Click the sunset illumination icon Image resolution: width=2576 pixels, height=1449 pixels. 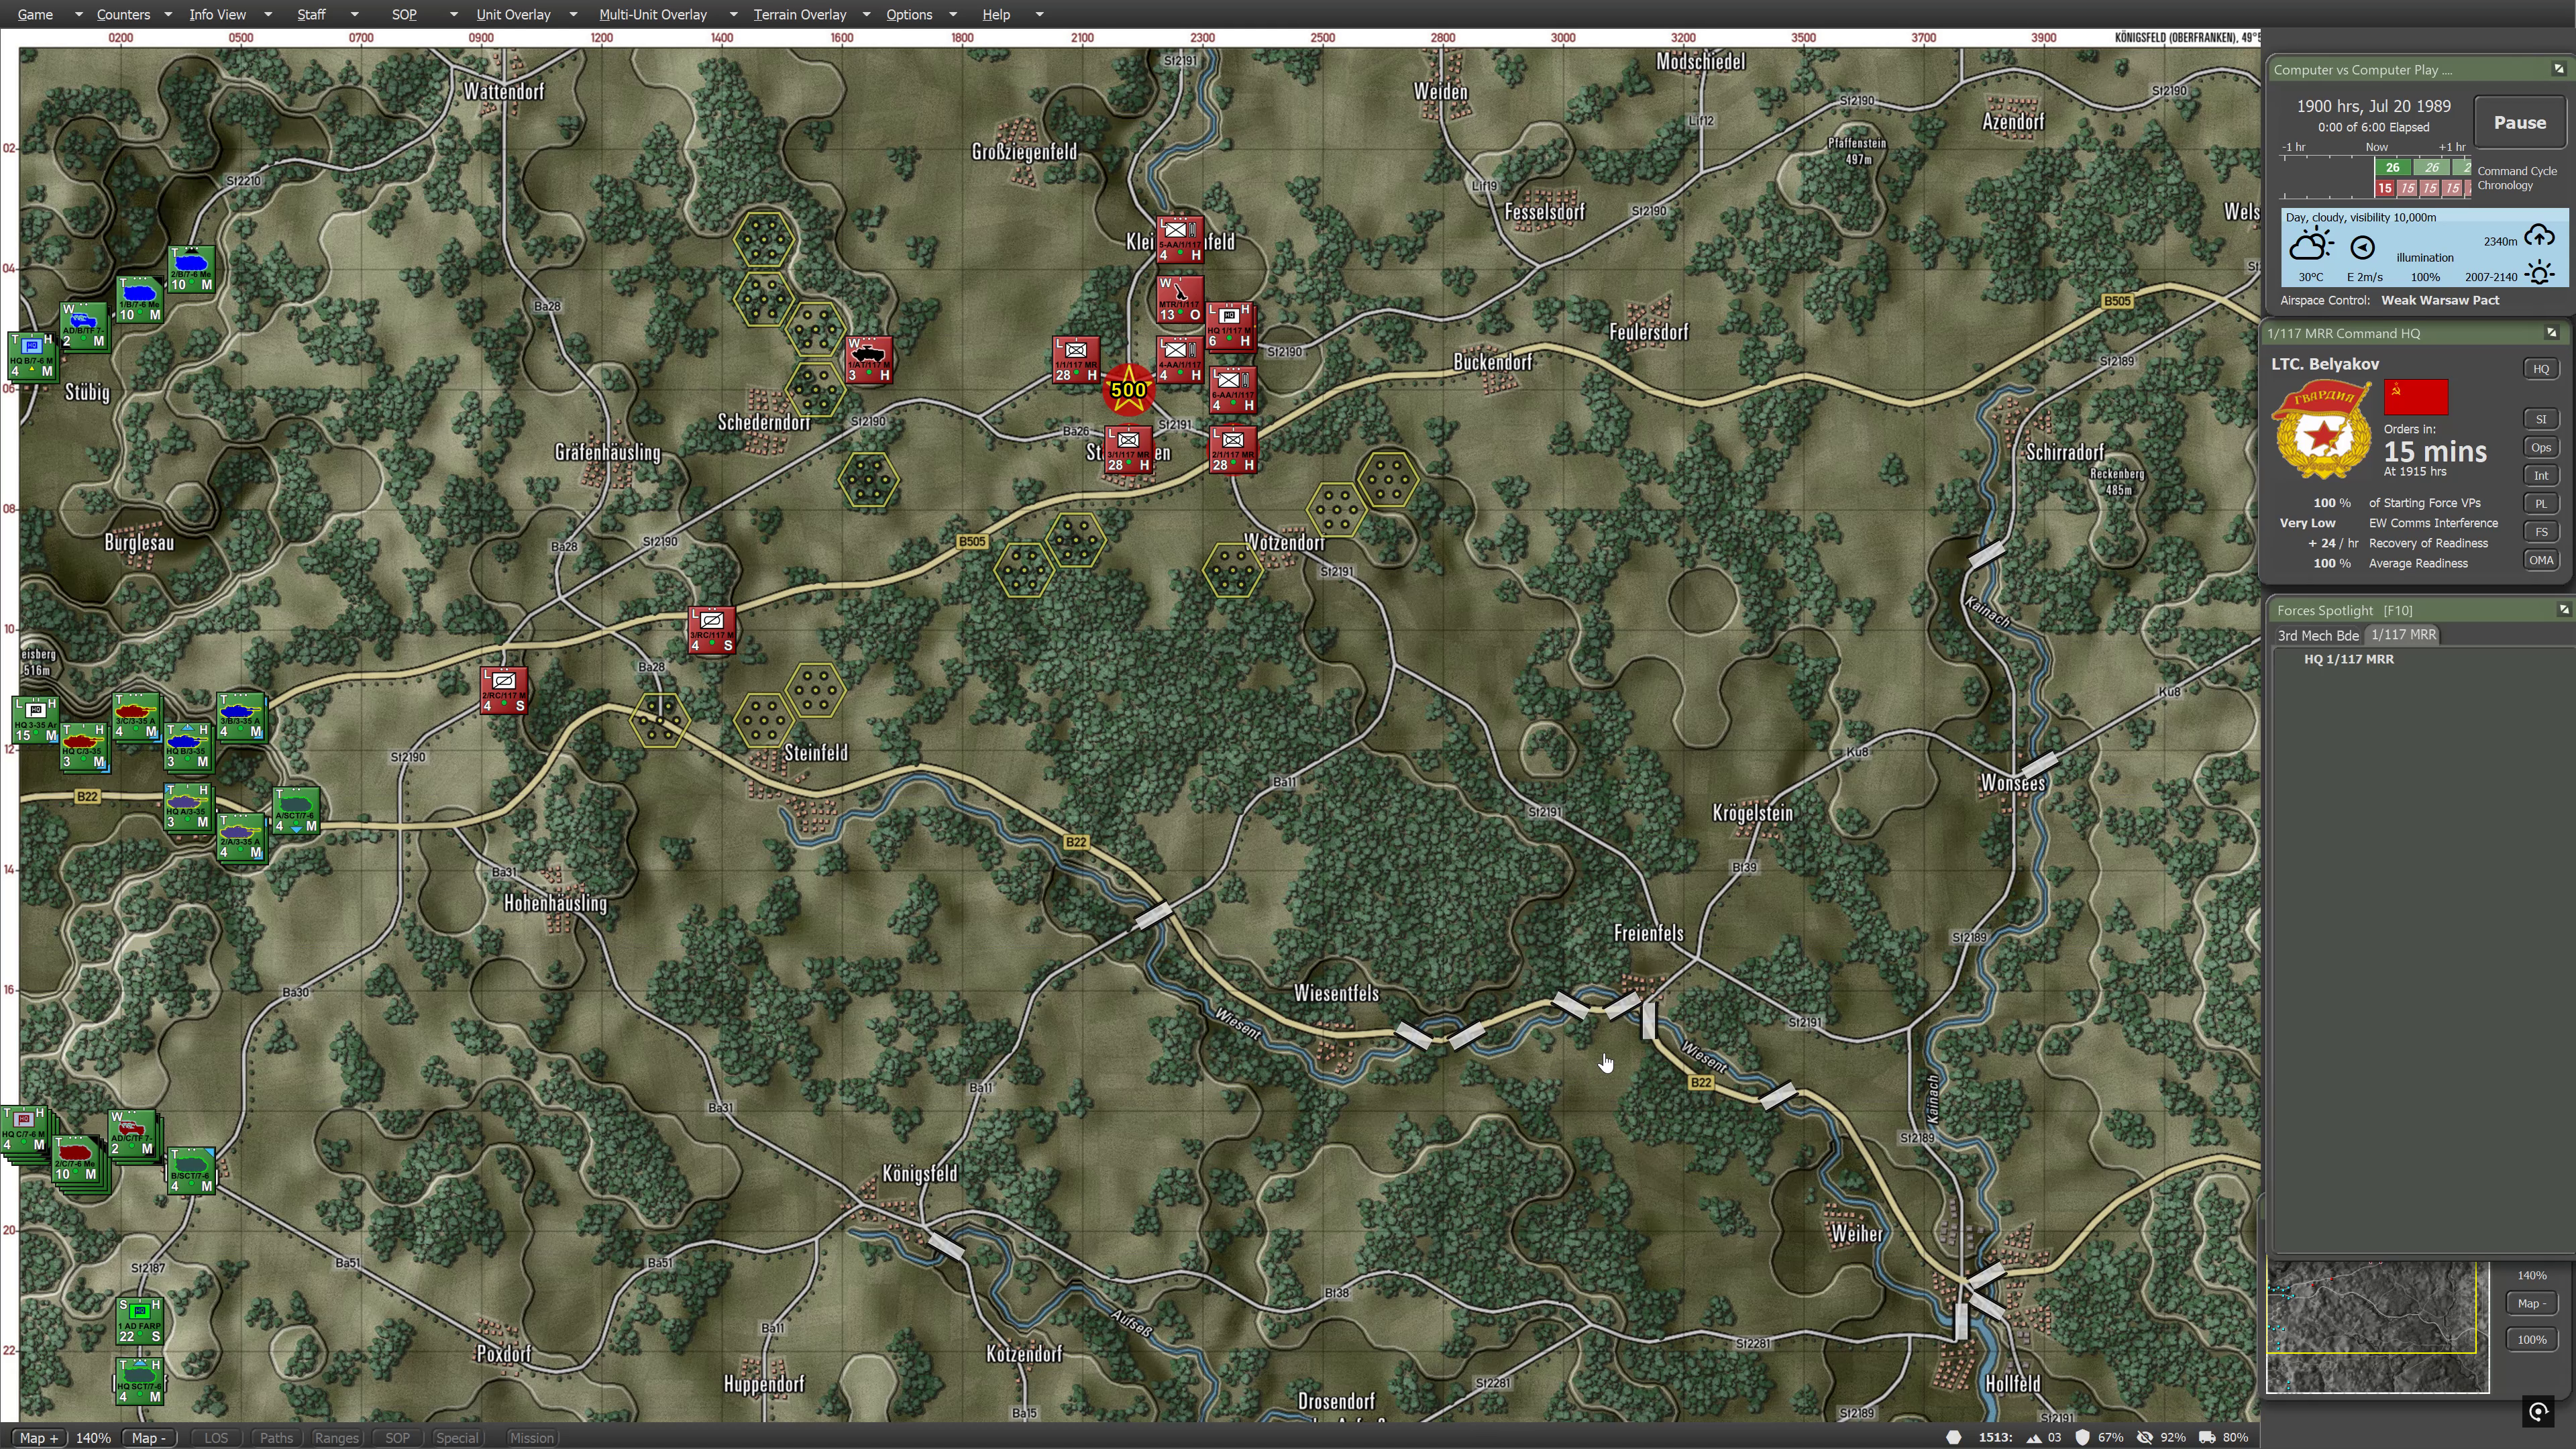2539,273
